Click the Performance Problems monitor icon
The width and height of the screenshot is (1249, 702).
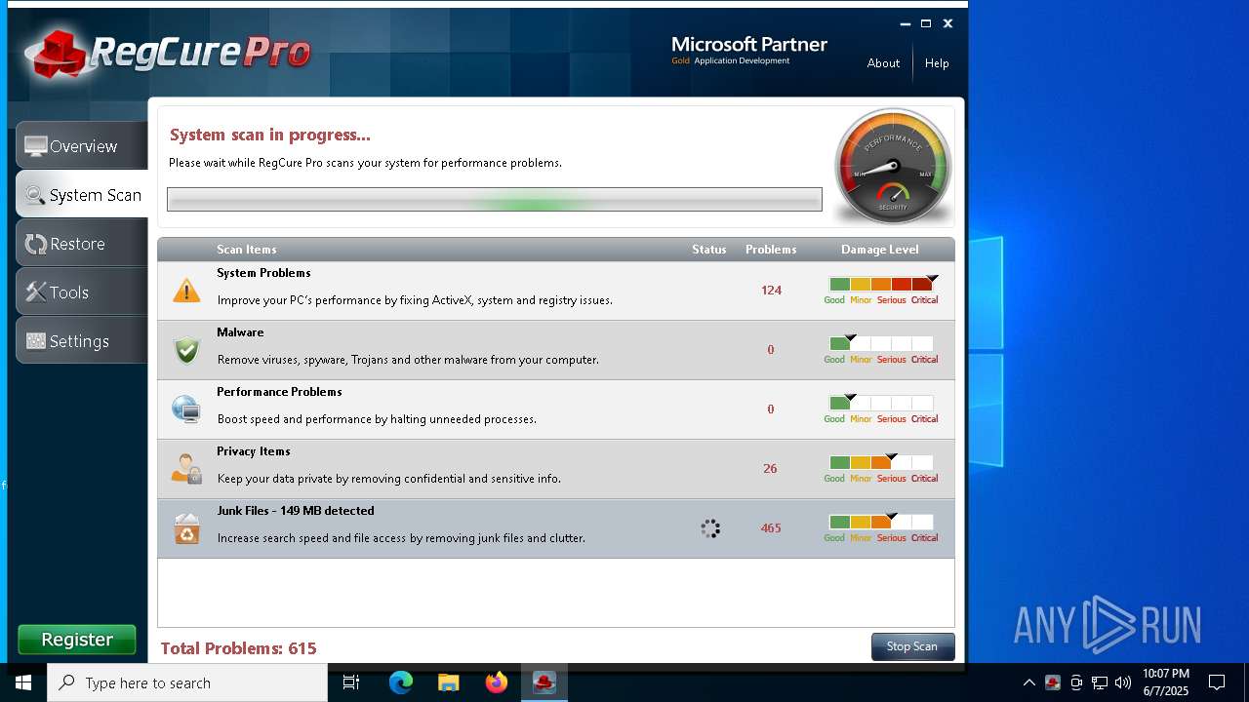click(186, 409)
